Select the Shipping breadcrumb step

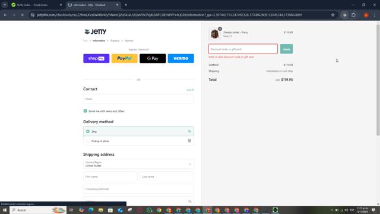(x=115, y=40)
